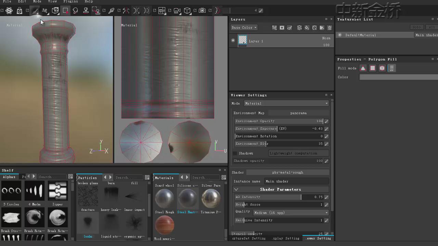The width and height of the screenshot is (438, 246).
Task: Open the Plugins menu
Action: 70,2
